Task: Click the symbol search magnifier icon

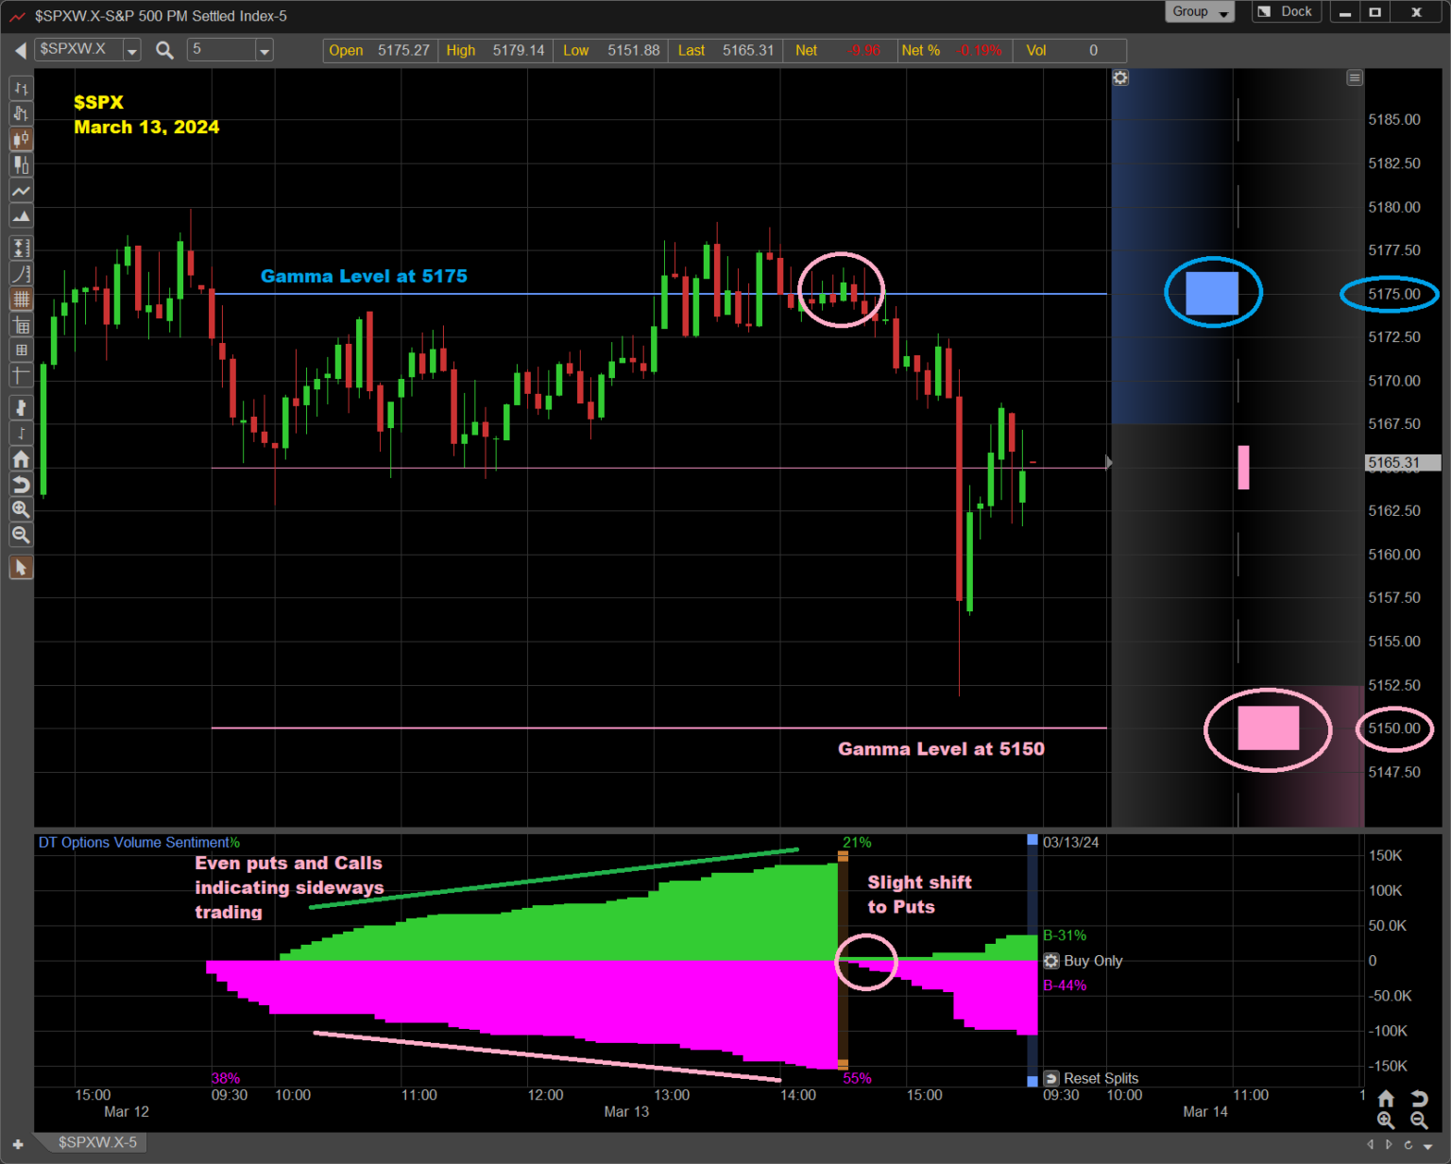Action: click(164, 50)
